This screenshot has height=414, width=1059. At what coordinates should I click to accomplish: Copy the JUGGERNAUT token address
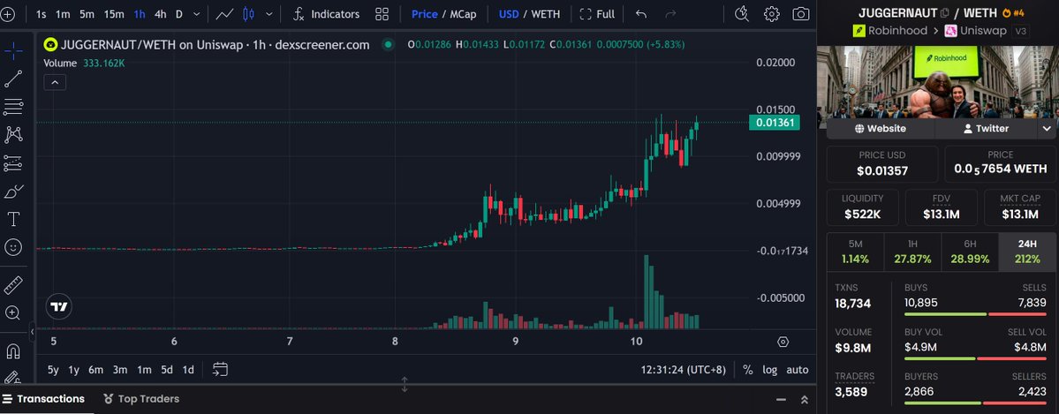pyautogui.click(x=945, y=13)
